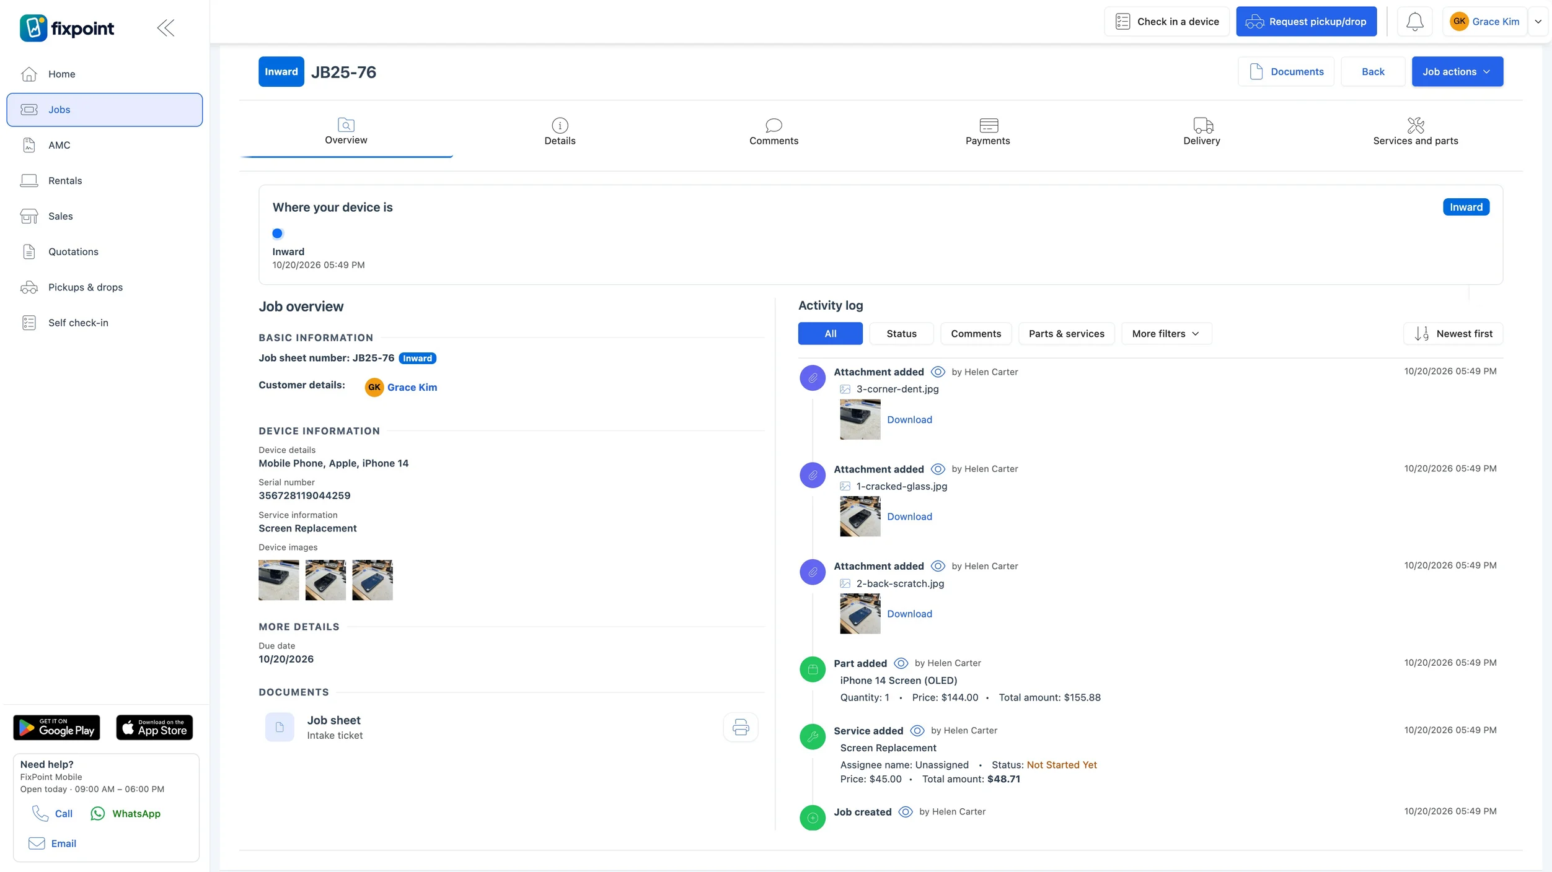Click the Job sheet document icon

[x=280, y=727]
